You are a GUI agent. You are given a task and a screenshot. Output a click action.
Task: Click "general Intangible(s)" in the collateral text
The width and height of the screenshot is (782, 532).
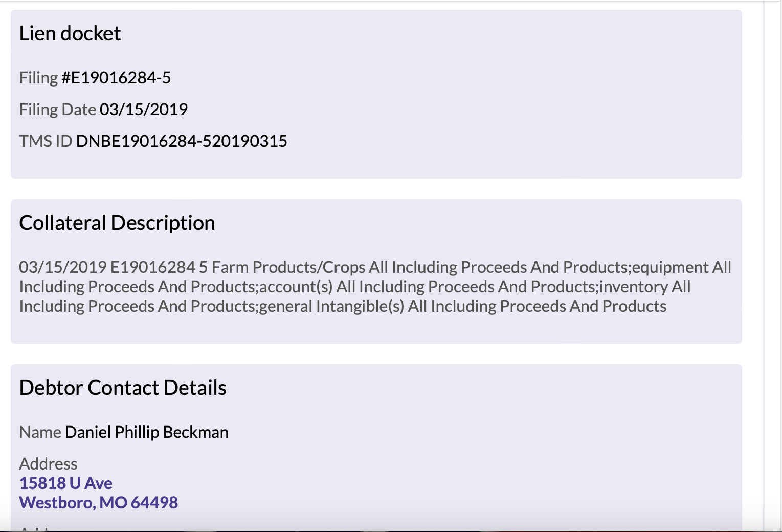[x=332, y=306]
